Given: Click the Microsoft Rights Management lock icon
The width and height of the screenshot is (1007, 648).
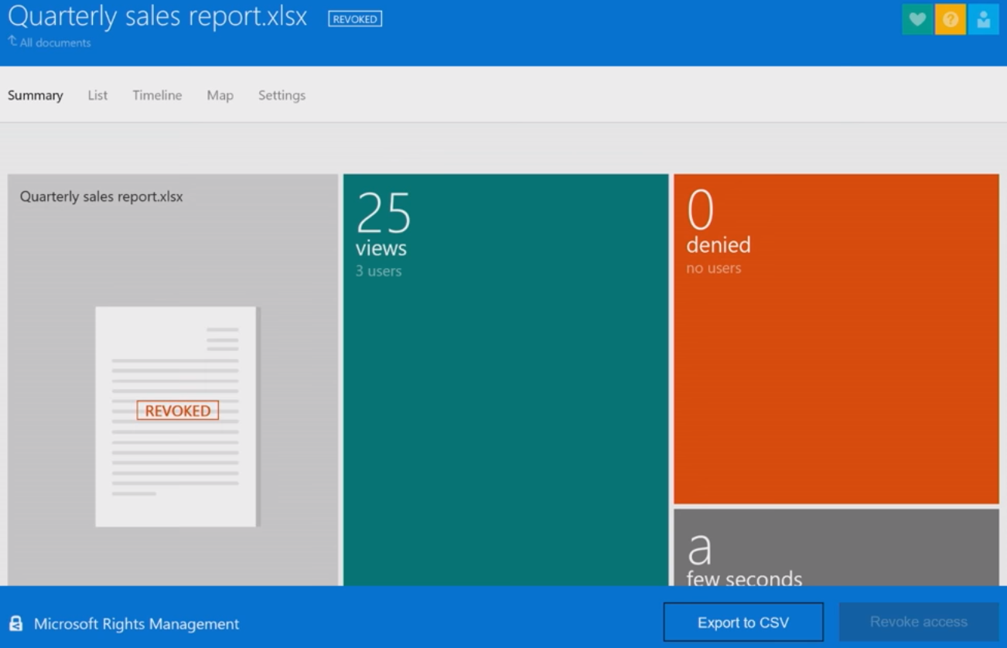Looking at the screenshot, I should [15, 623].
